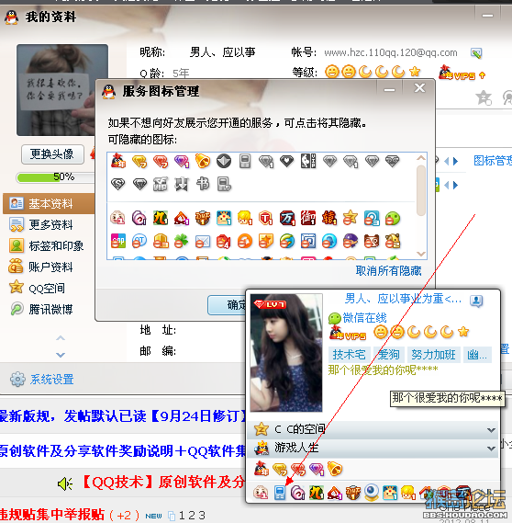Click the 万 game icon in dialog
512x523 pixels.
point(287,218)
